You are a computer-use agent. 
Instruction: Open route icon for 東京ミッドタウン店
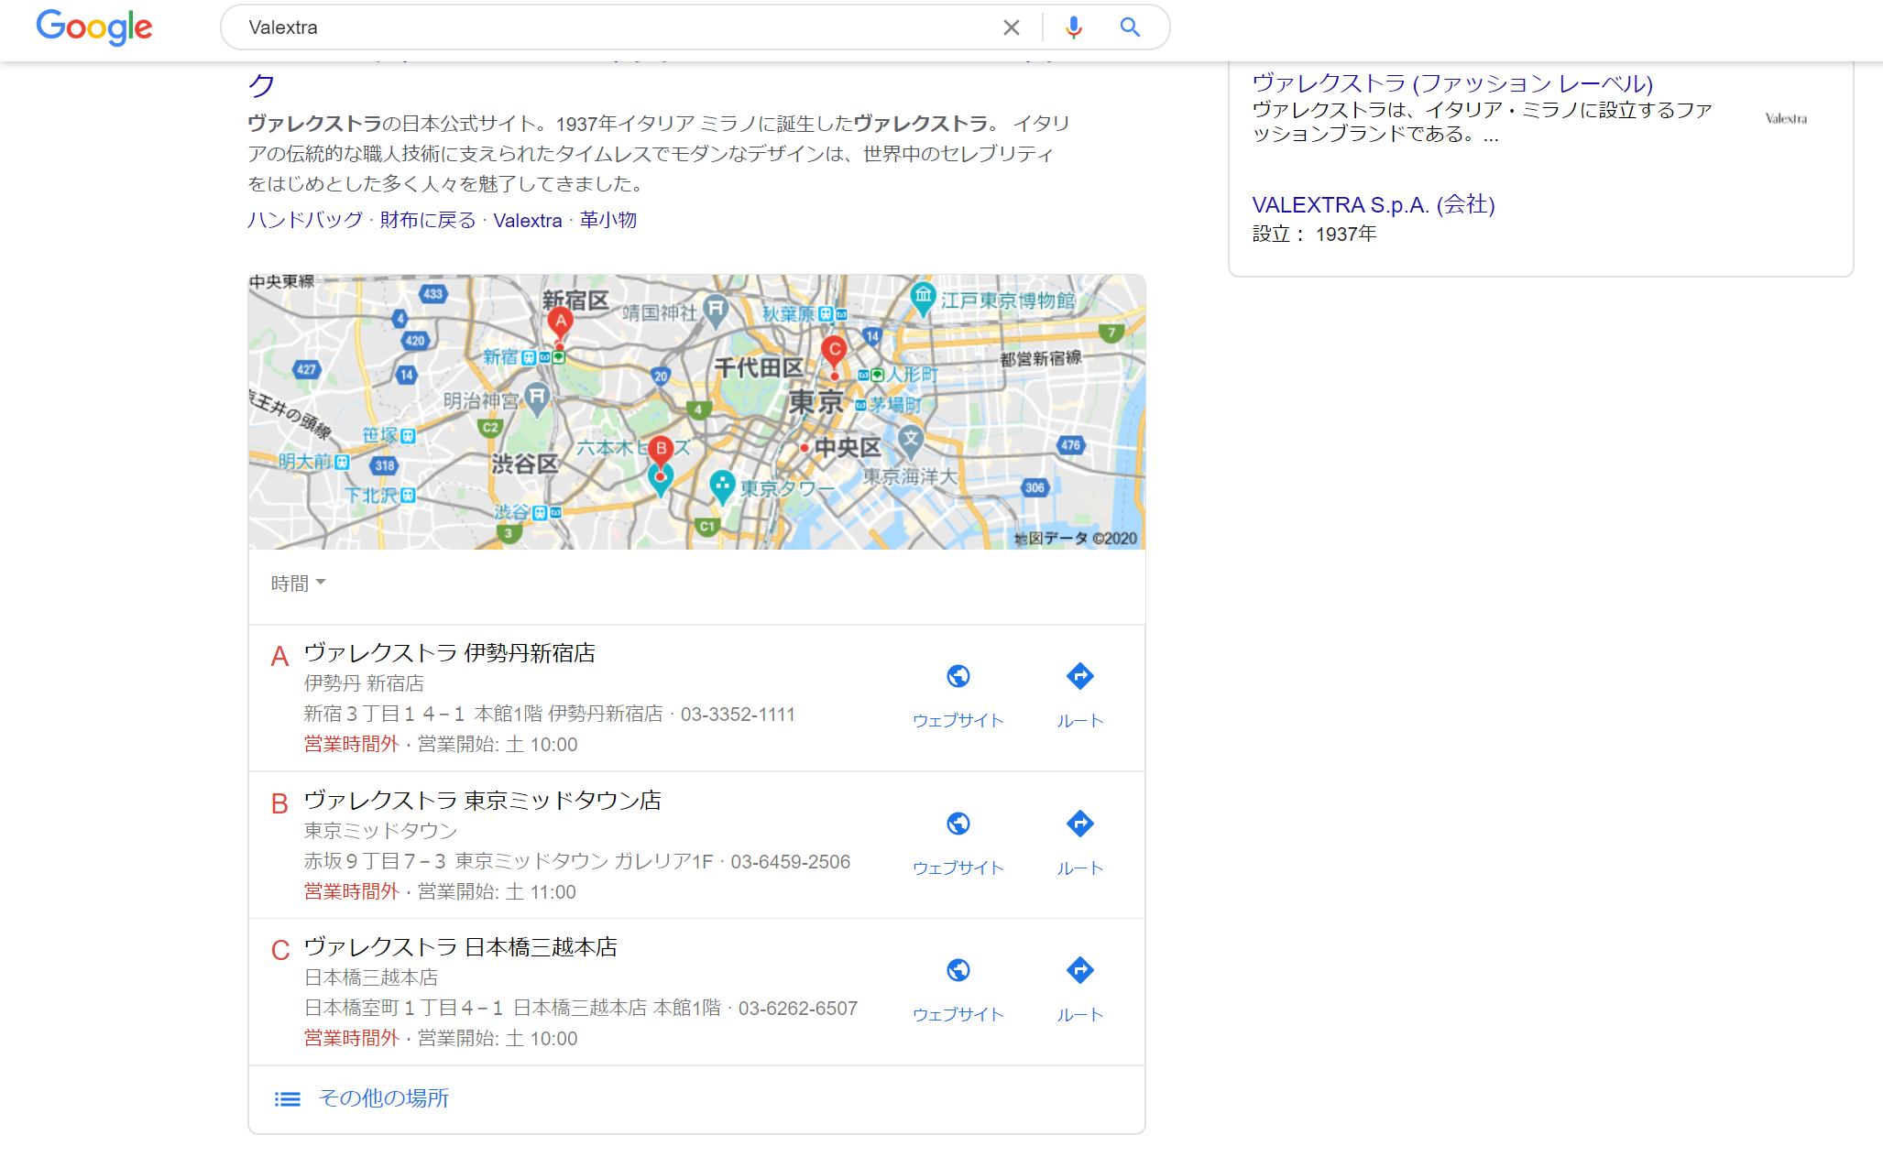coord(1080,824)
